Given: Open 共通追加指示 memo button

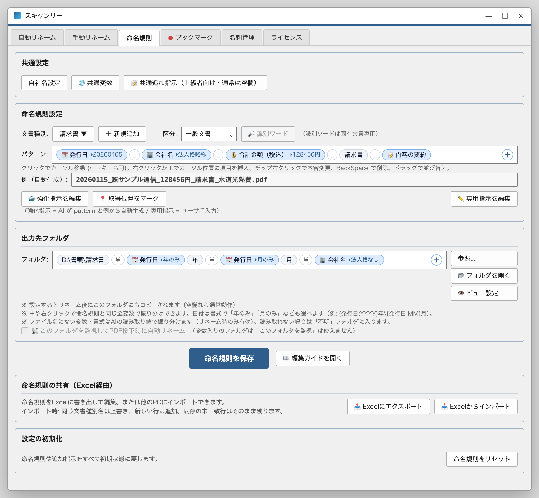Looking at the screenshot, I should (195, 83).
